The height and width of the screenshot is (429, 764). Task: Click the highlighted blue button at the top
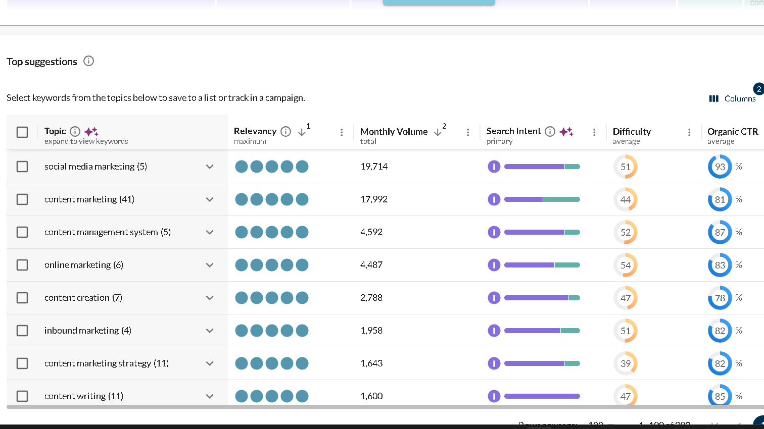point(439,2)
